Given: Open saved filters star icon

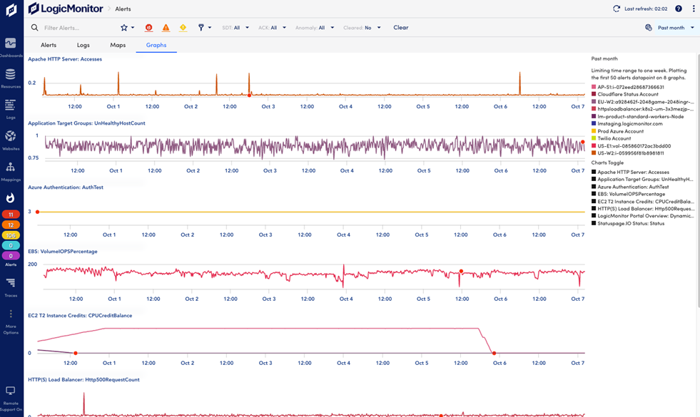Looking at the screenshot, I should tap(124, 28).
